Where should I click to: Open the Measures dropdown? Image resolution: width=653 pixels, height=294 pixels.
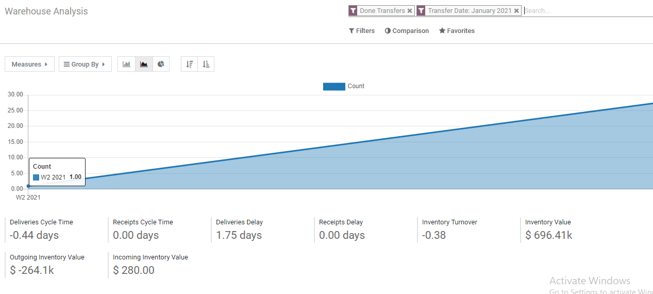[29, 64]
